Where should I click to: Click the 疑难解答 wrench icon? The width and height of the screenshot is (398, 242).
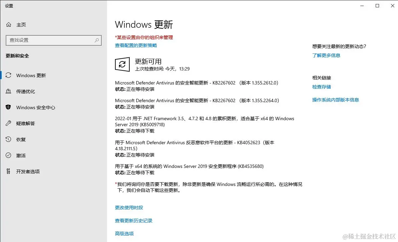(8, 123)
